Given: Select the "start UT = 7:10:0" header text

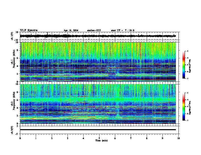Looking at the screenshot, I should coord(123,30).
